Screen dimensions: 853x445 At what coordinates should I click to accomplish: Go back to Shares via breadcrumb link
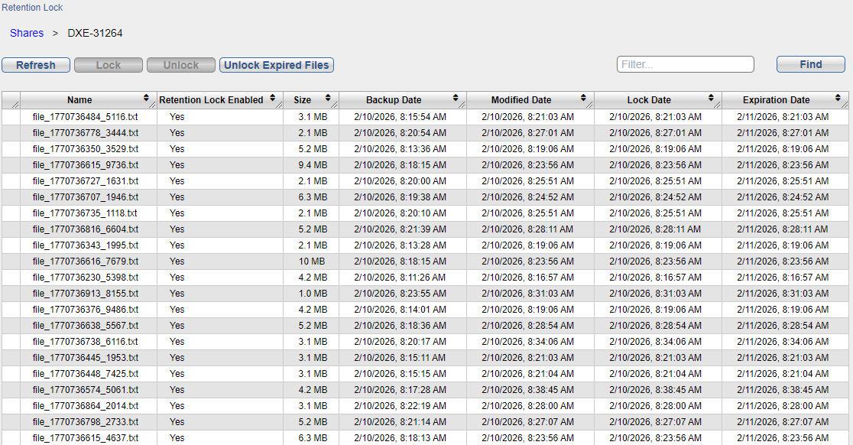(x=27, y=33)
